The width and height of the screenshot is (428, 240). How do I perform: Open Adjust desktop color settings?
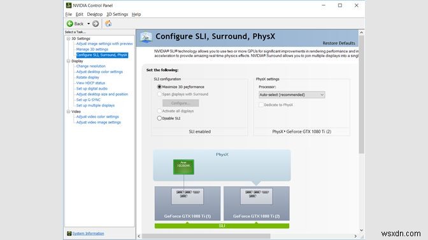tap(99, 72)
